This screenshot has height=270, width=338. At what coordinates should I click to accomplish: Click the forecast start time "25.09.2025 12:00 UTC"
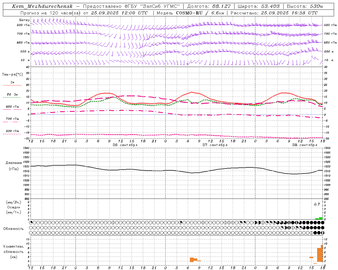pyautogui.click(x=119, y=13)
